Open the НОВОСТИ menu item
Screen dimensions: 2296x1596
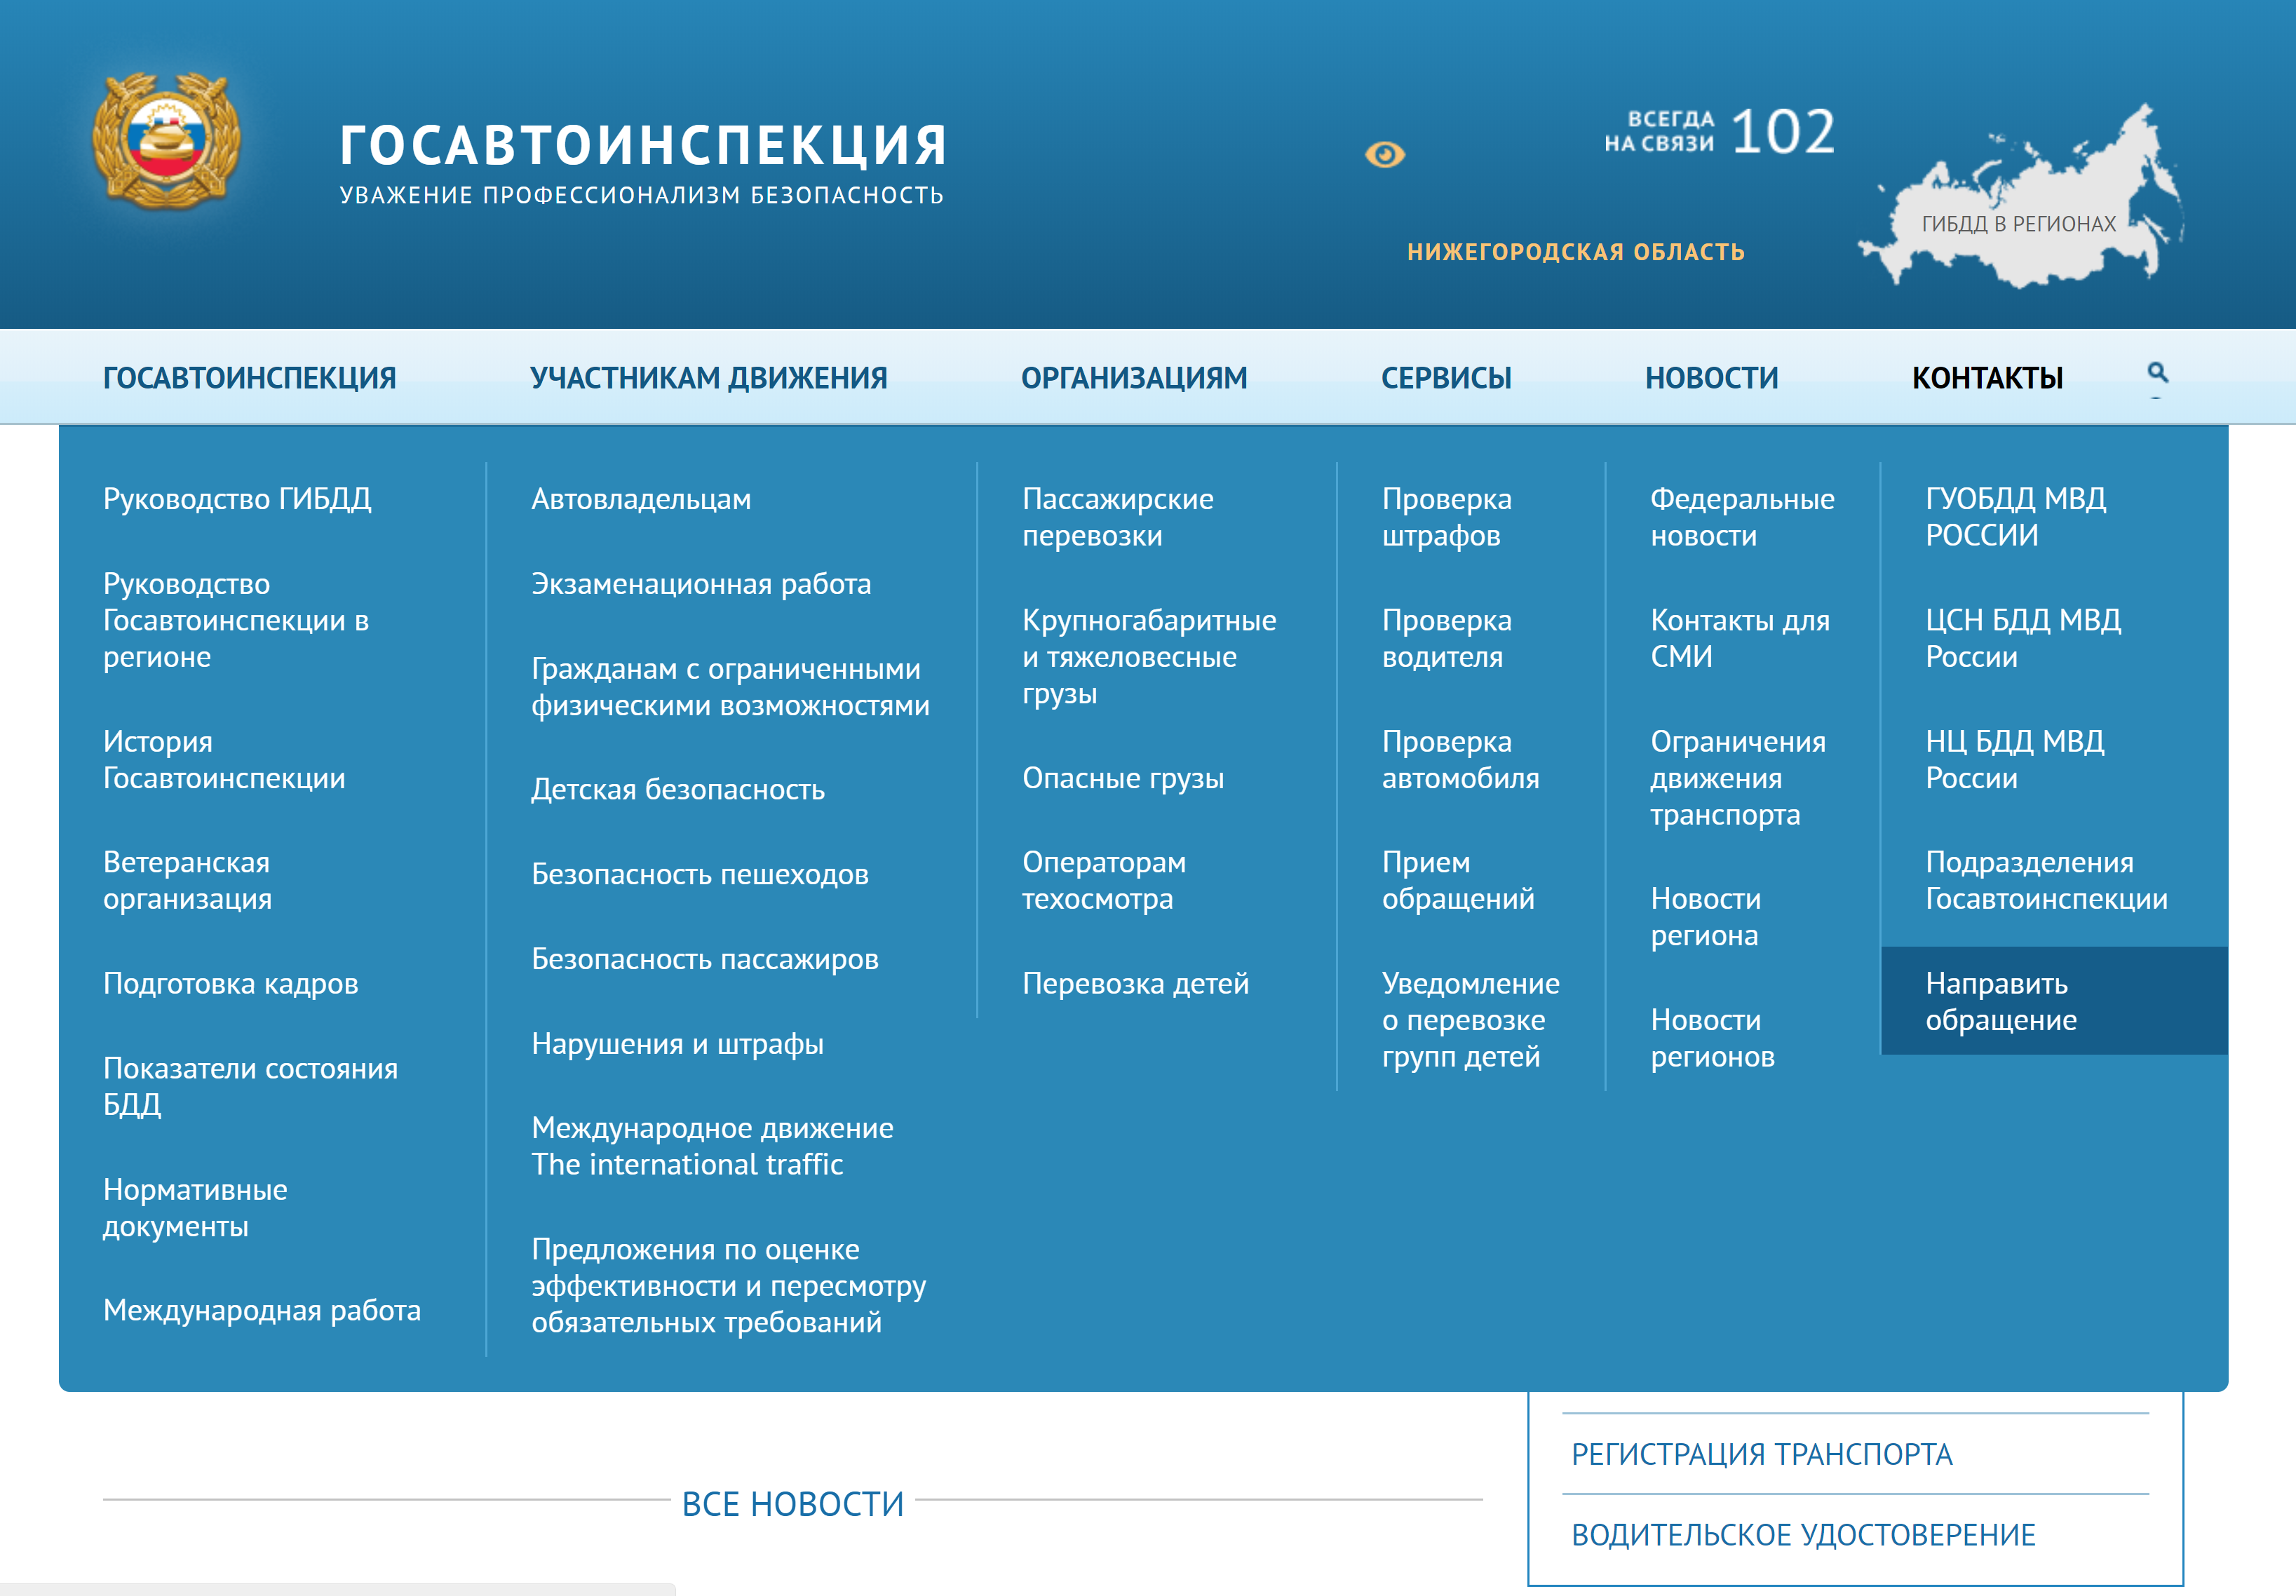[x=1712, y=378]
